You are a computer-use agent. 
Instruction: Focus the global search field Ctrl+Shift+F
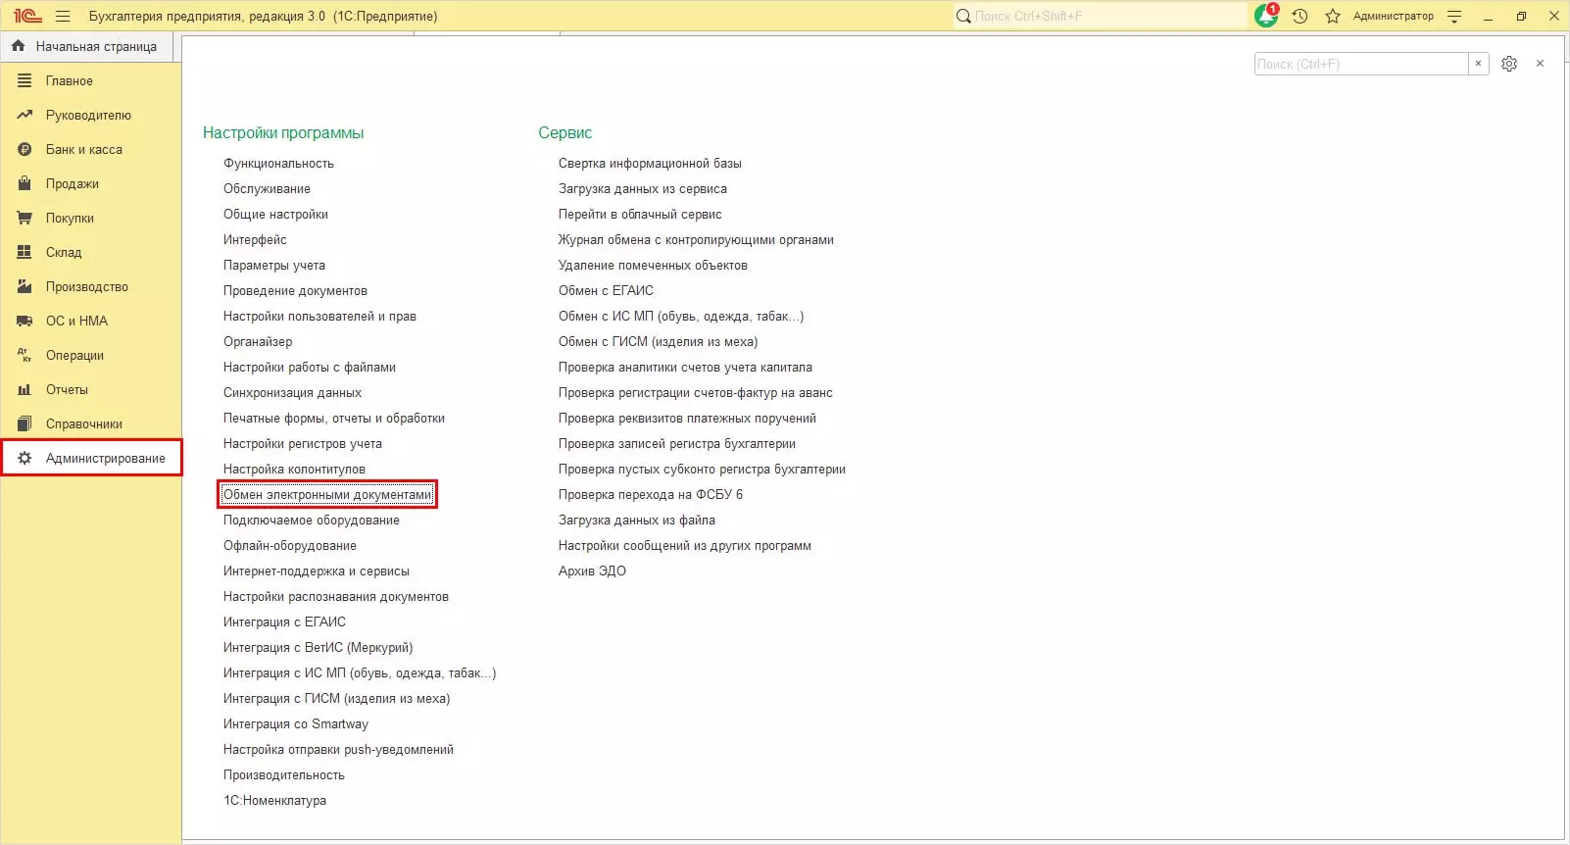[1100, 16]
